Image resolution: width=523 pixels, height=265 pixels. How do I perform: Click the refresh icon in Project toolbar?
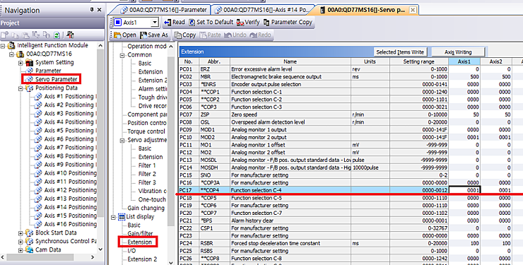click(57, 35)
